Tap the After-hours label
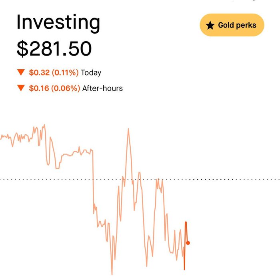Viewport: 280px width, 280px height. (102, 88)
